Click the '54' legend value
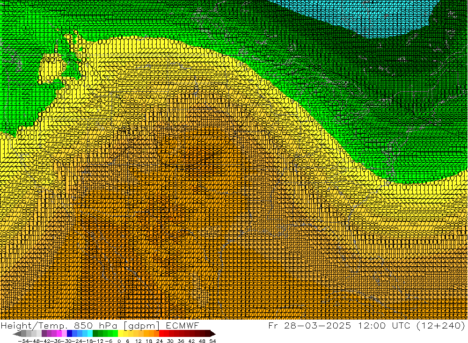This screenshot has height=343, width=468. (x=212, y=341)
